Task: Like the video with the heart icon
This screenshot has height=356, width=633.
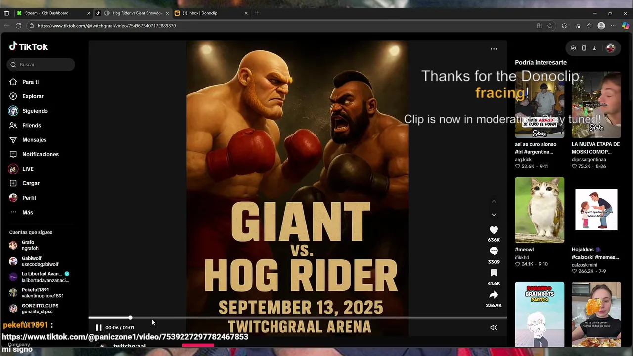Action: (494, 230)
